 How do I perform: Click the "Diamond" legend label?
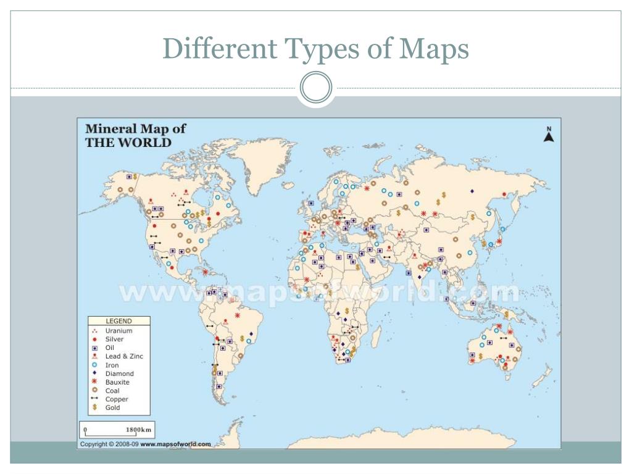(120, 373)
